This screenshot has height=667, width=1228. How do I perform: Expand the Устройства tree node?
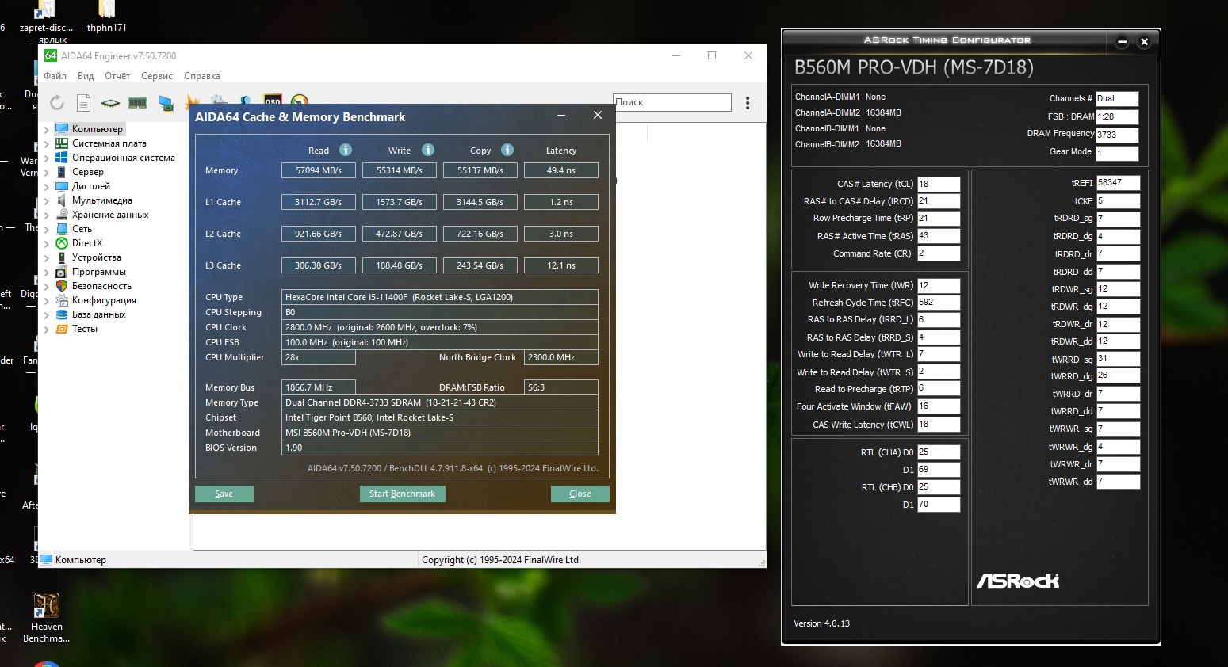(x=47, y=257)
